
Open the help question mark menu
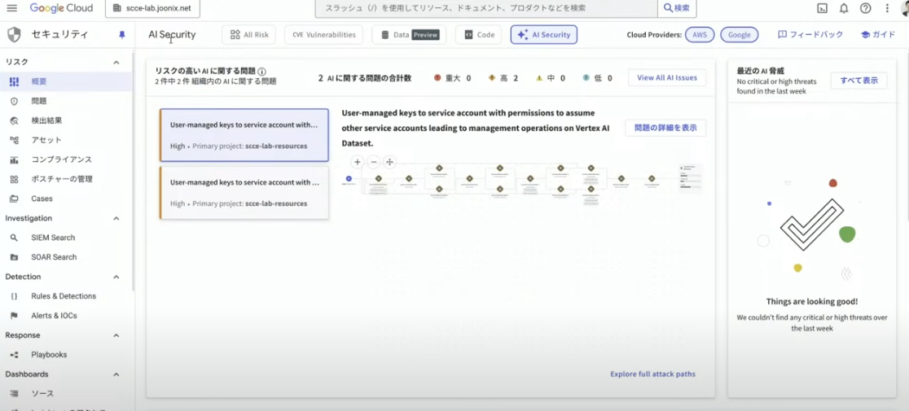(866, 8)
